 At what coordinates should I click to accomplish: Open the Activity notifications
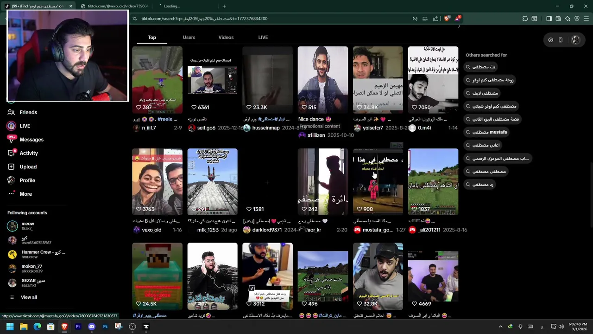click(x=22, y=153)
